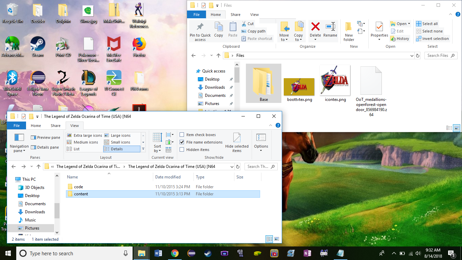Click Copy path in Clipboard group
Screen dimensions: 462x260
coord(253,31)
